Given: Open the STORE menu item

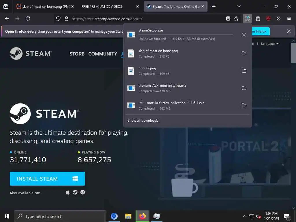Looking at the screenshot, I should (x=77, y=54).
